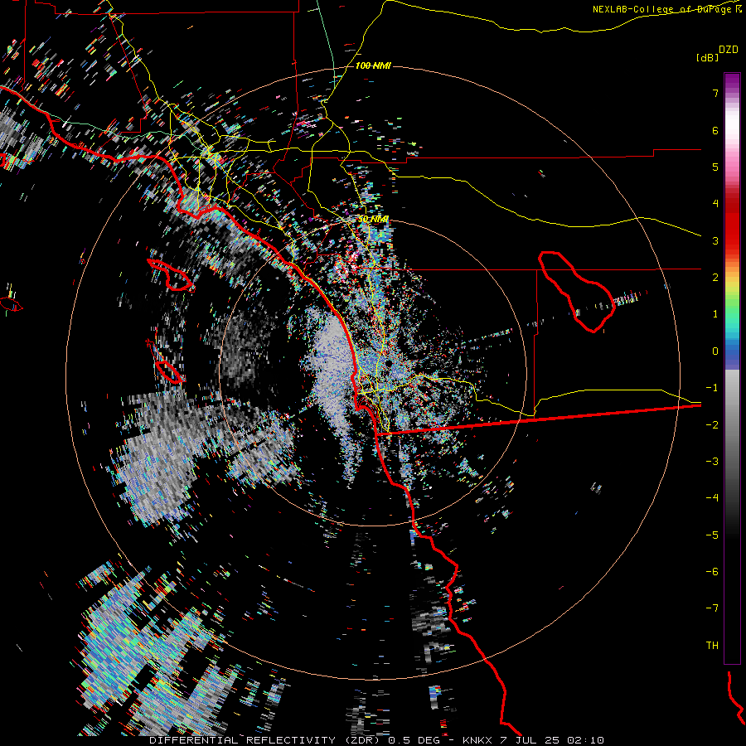Click the NEXLAB-College of DuPage credit text
Image resolution: width=746 pixels, height=746 pixels.
click(666, 9)
